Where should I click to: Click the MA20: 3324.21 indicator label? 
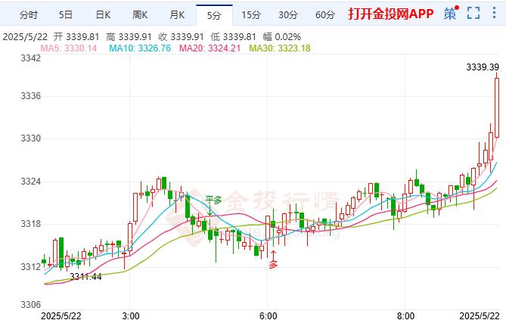tap(210, 48)
